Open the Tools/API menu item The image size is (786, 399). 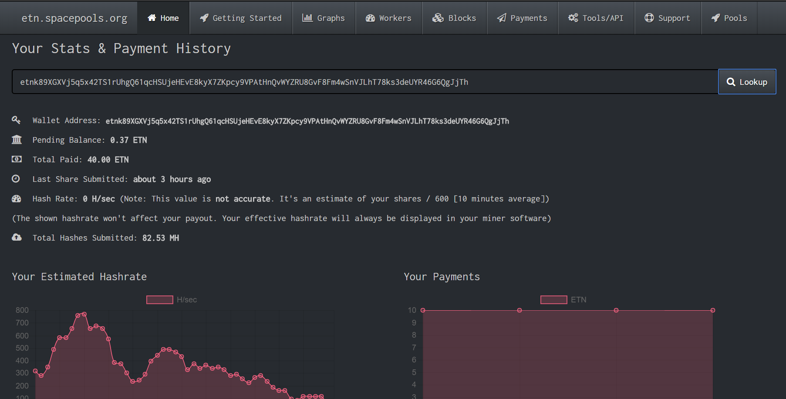click(596, 18)
